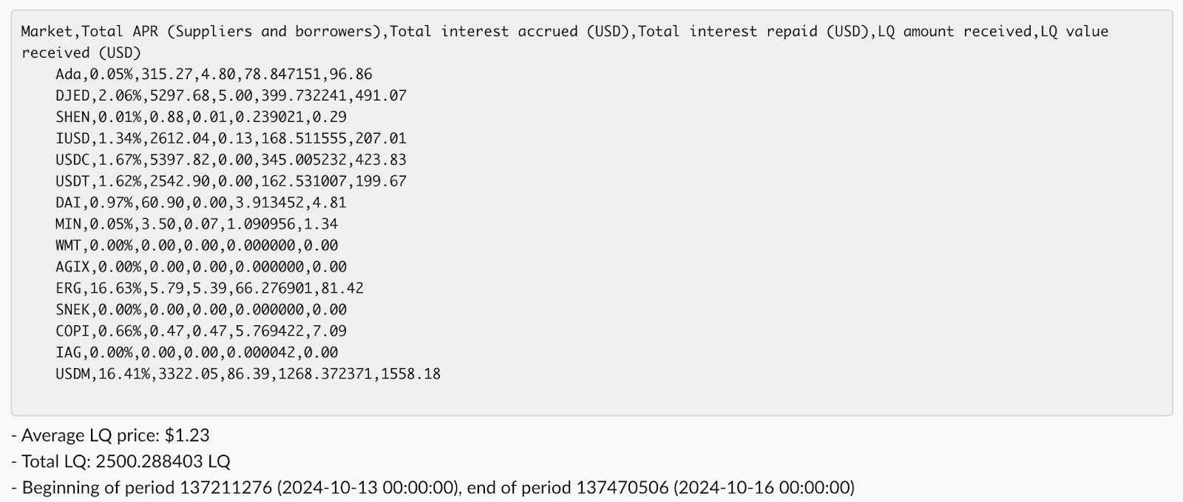Click the Beginning of period text line
1183x502 pixels.
(x=433, y=488)
